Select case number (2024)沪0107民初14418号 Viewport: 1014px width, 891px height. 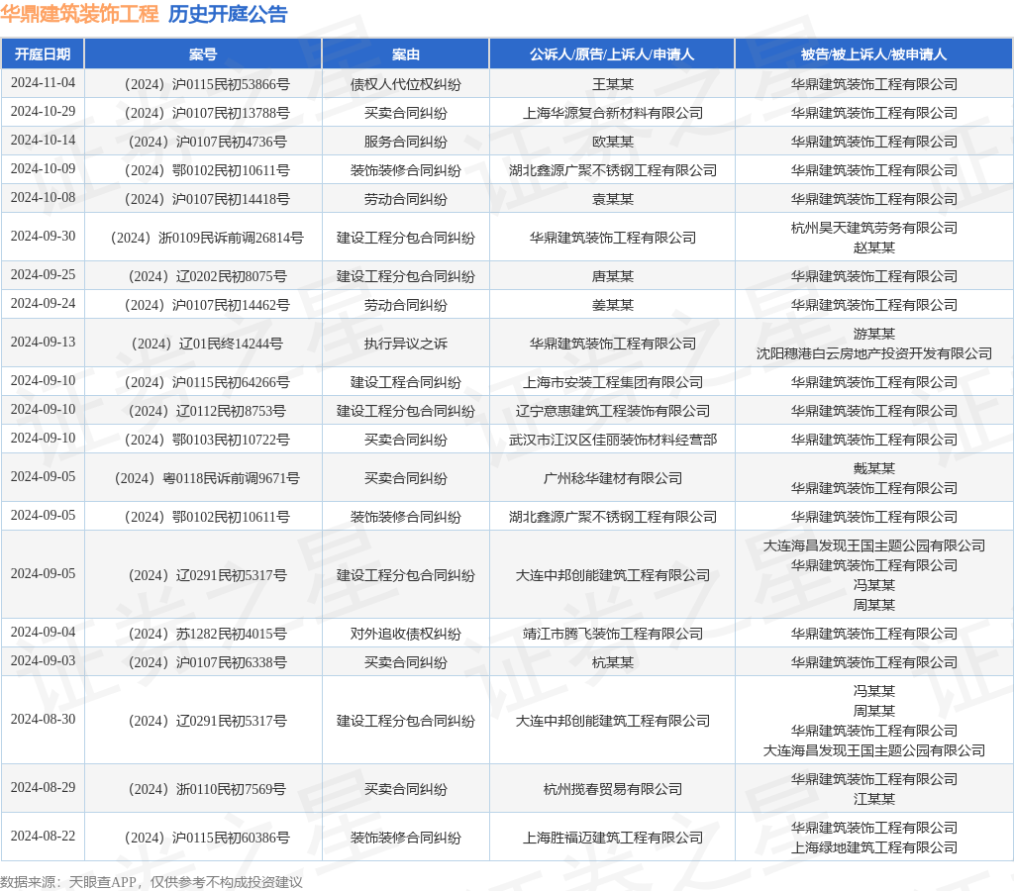tap(207, 199)
